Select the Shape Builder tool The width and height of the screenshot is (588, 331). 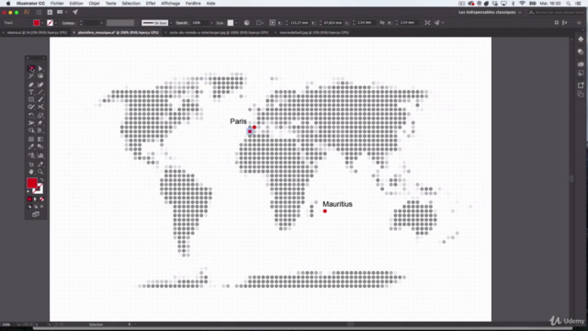(x=31, y=131)
